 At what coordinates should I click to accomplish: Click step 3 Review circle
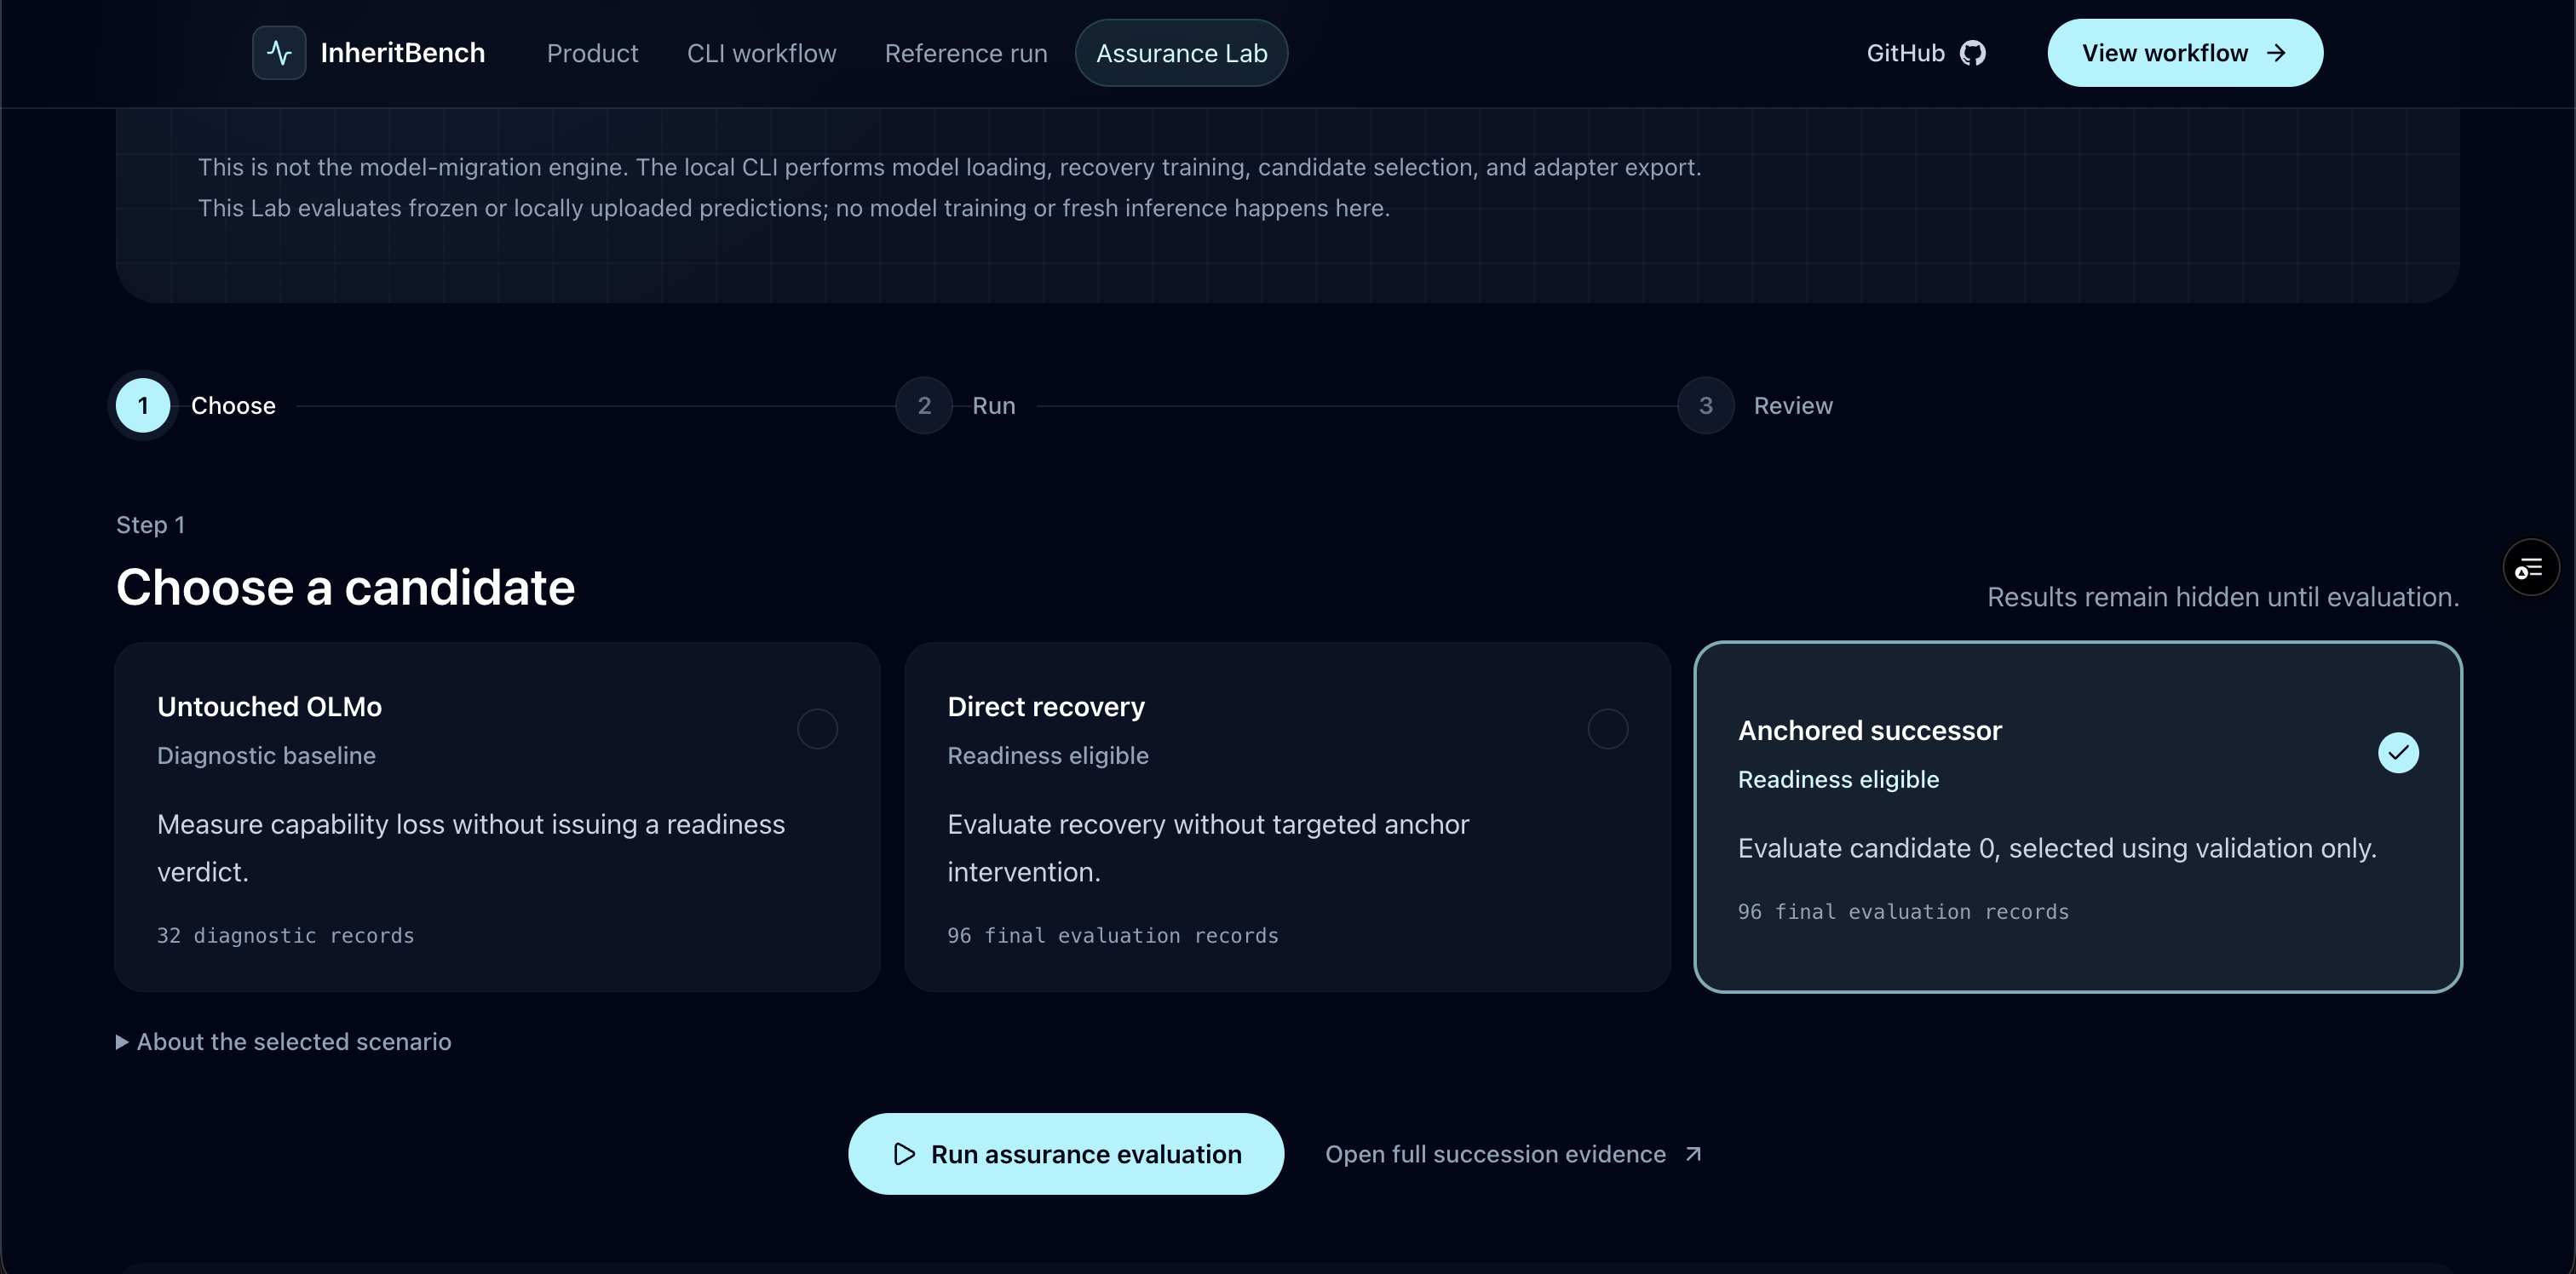(x=1706, y=406)
